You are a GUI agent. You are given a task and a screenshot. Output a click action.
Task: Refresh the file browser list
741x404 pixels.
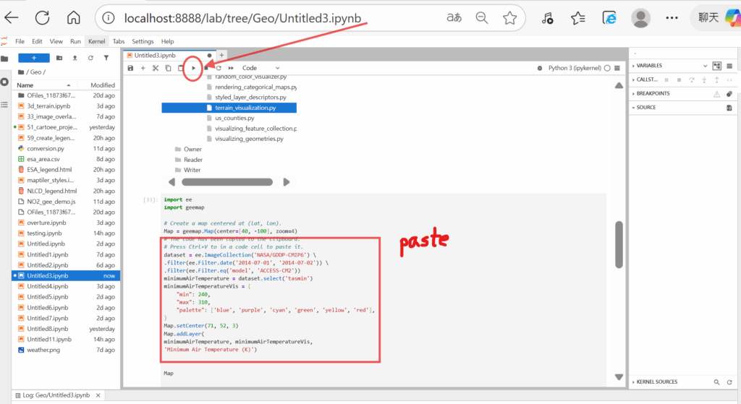(x=90, y=58)
